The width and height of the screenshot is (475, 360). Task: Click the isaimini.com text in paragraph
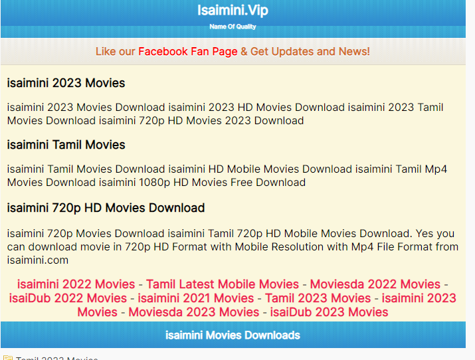pyautogui.click(x=38, y=260)
